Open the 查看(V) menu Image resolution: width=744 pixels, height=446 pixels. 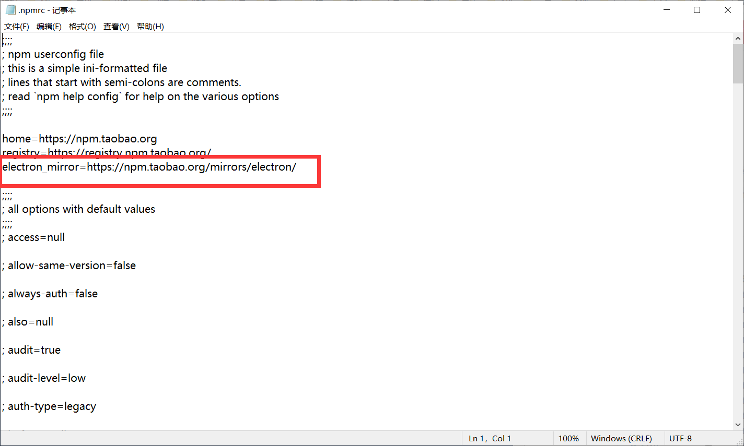[x=117, y=27]
